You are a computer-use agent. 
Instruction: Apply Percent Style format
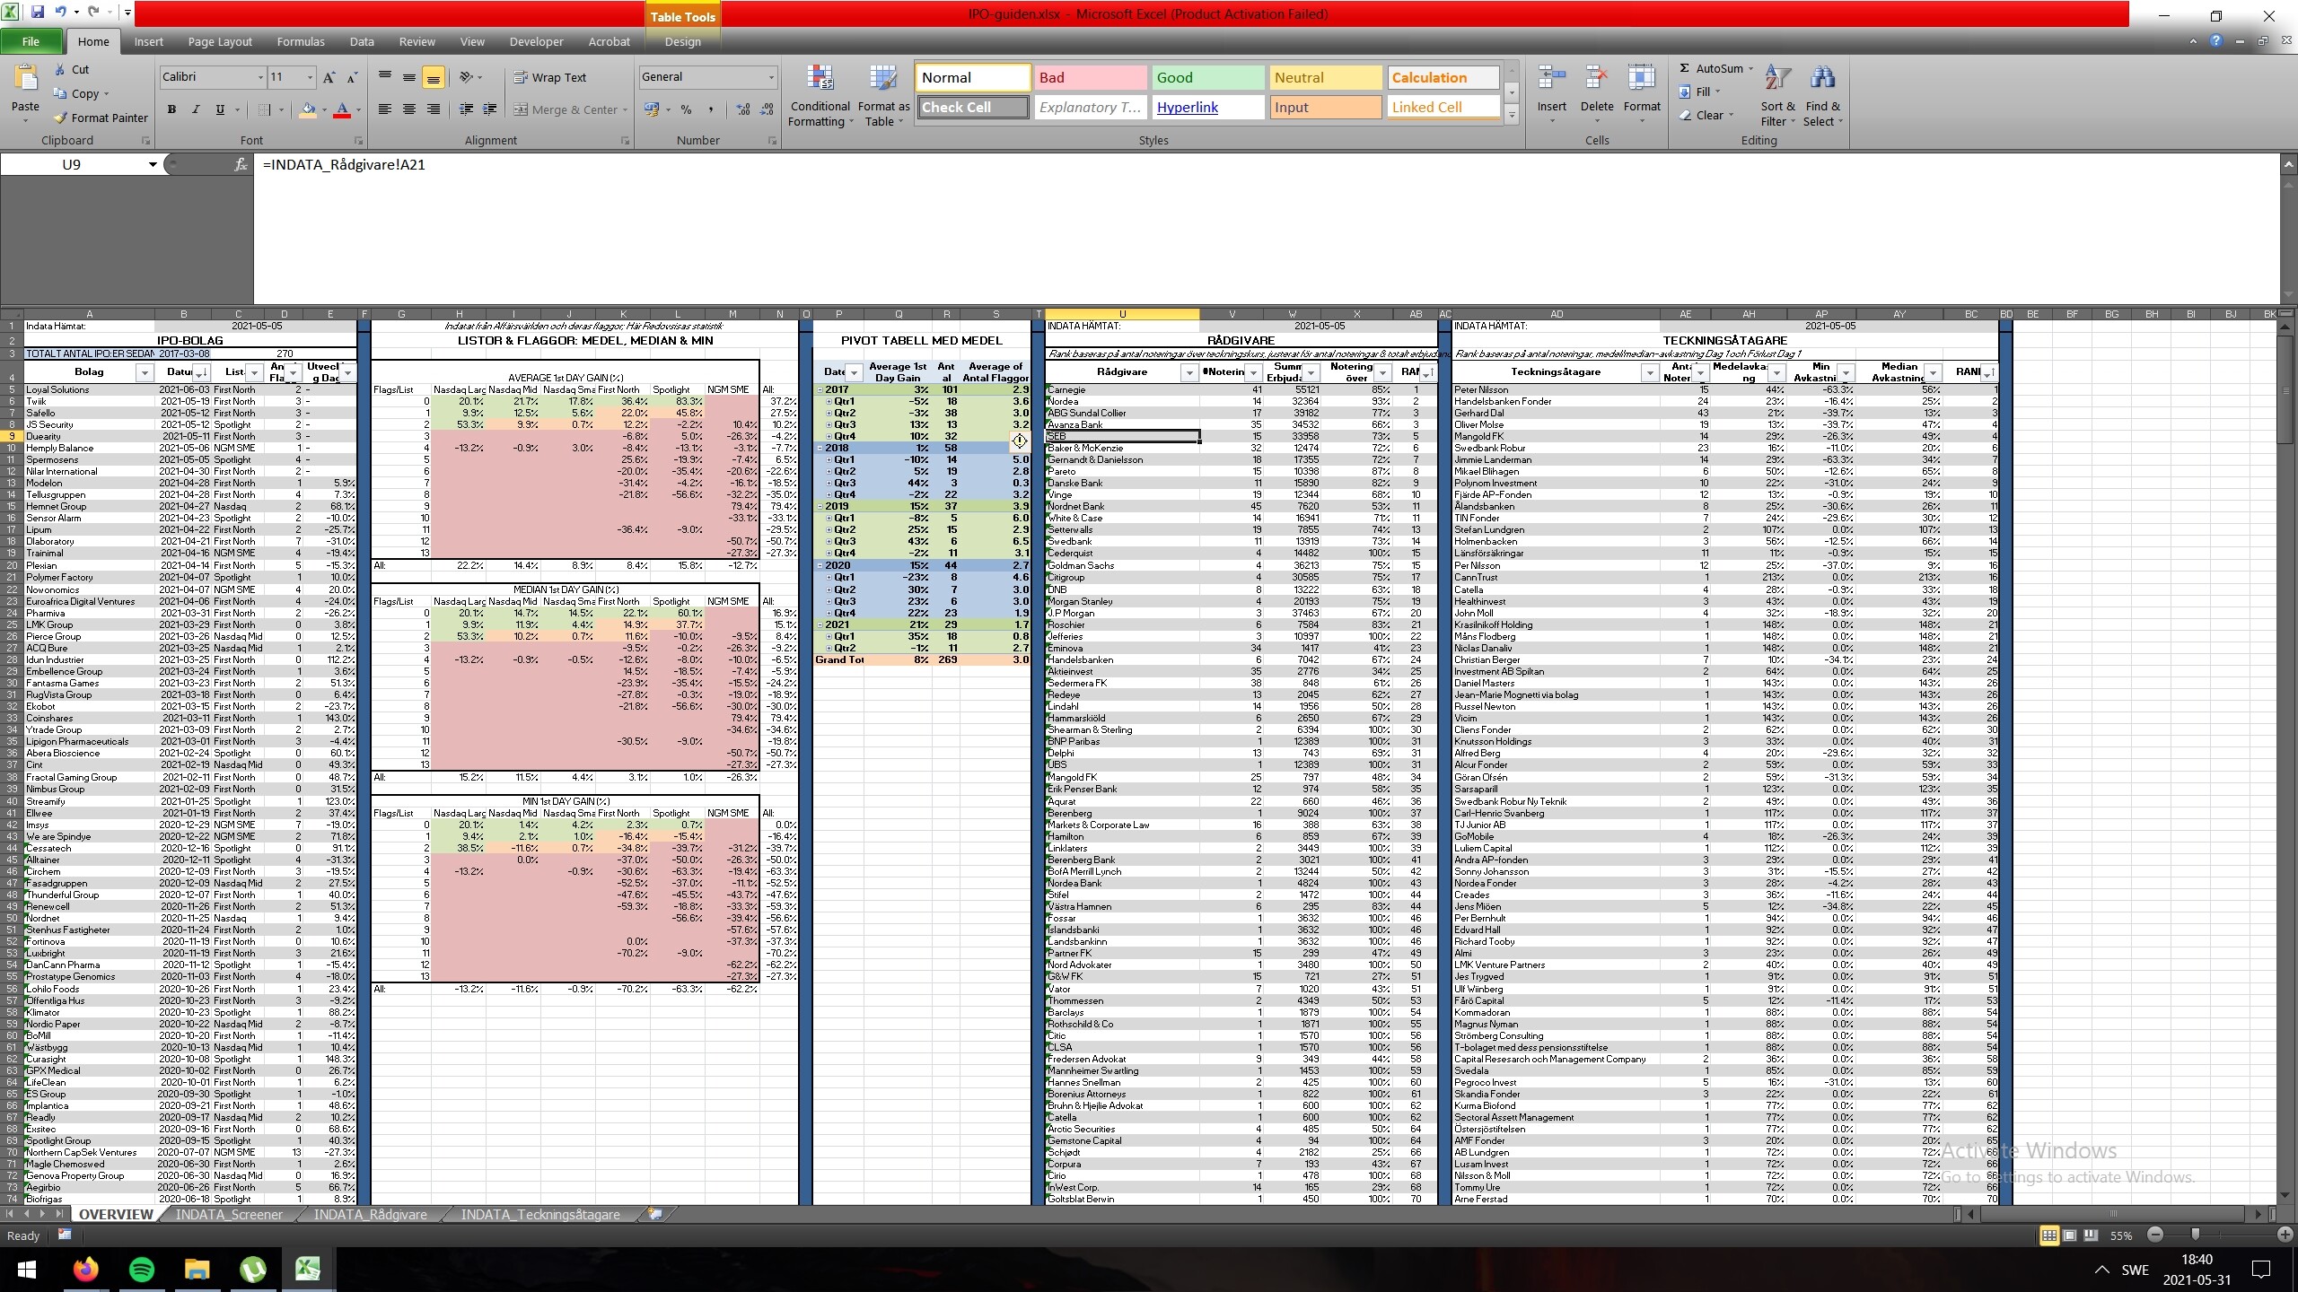point(687,109)
